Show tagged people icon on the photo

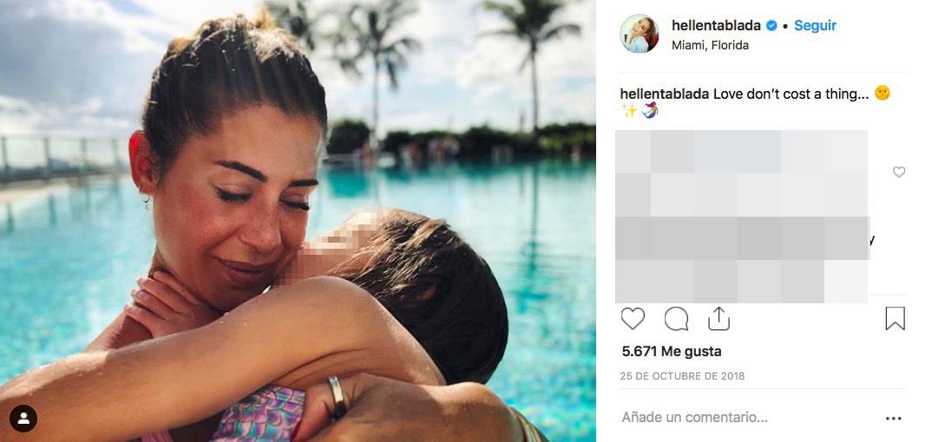click(x=23, y=419)
